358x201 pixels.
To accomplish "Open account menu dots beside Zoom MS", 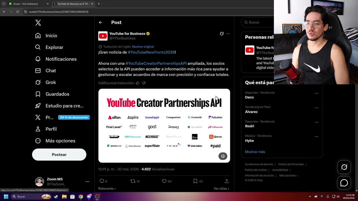I will coord(87,181).
